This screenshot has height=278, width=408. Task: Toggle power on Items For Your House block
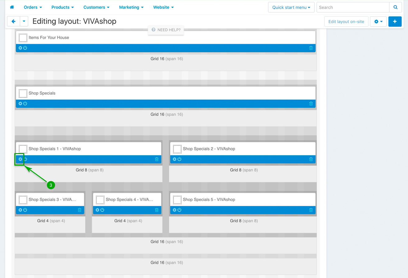[25, 48]
